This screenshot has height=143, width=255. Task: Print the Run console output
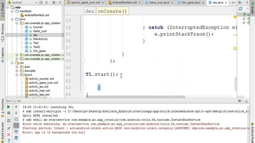(16, 131)
